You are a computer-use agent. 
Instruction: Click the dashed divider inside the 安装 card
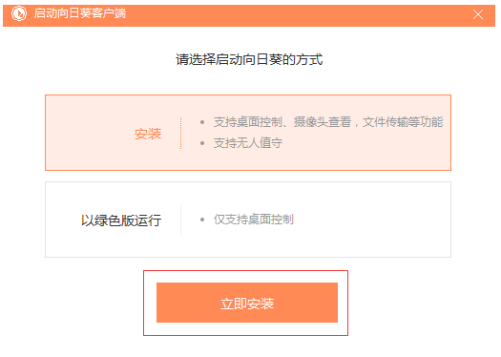coord(181,133)
